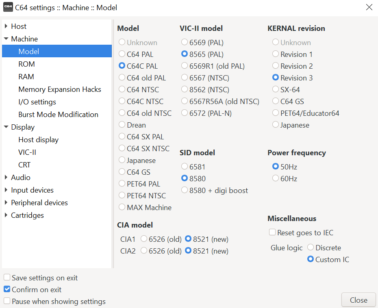Set power frequency to 50Hz
This screenshot has height=308, width=378.
pos(285,167)
